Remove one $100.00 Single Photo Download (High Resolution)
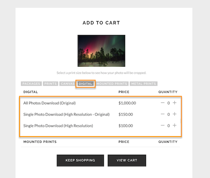 (163, 125)
